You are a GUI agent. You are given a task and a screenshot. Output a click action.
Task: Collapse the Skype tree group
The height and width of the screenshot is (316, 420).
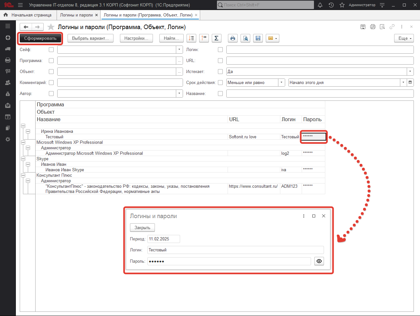[x=23, y=159]
